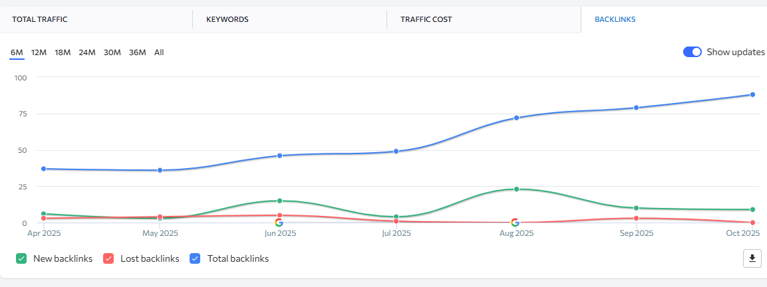
Task: Open the Keywords tab
Action: click(x=228, y=19)
